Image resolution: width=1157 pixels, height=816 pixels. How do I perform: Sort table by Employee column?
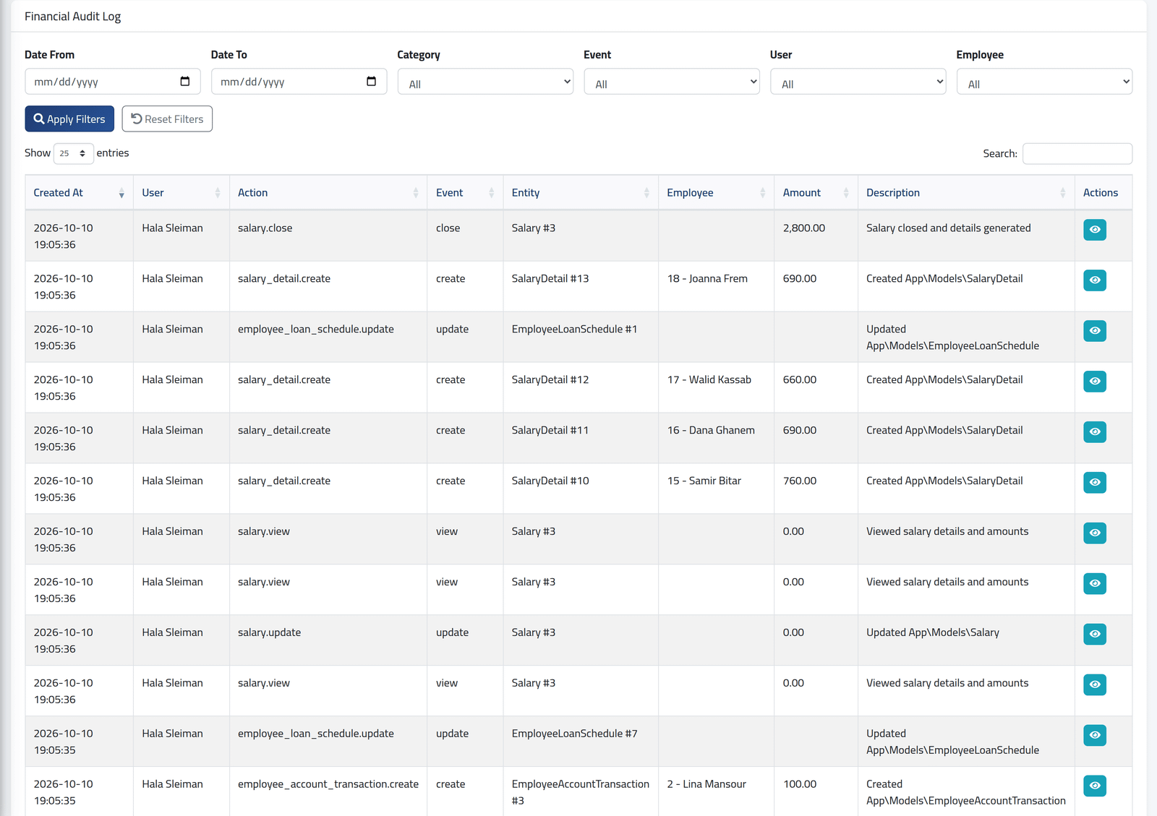coord(716,193)
